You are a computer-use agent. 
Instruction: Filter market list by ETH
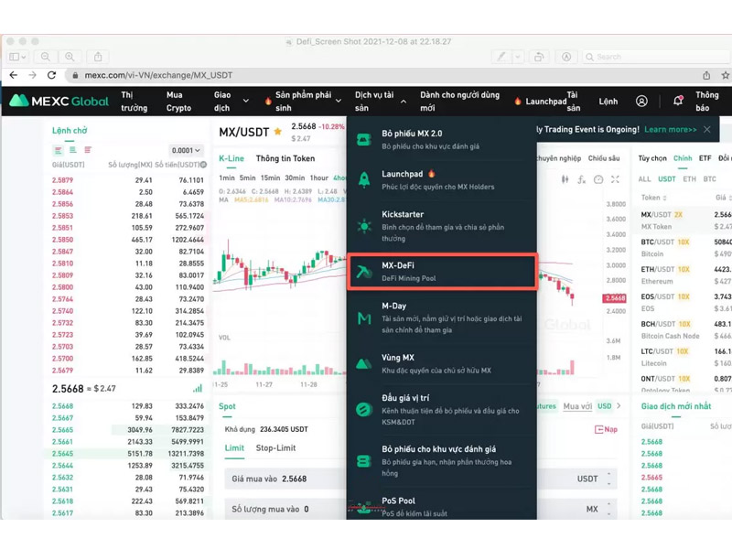[690, 178]
